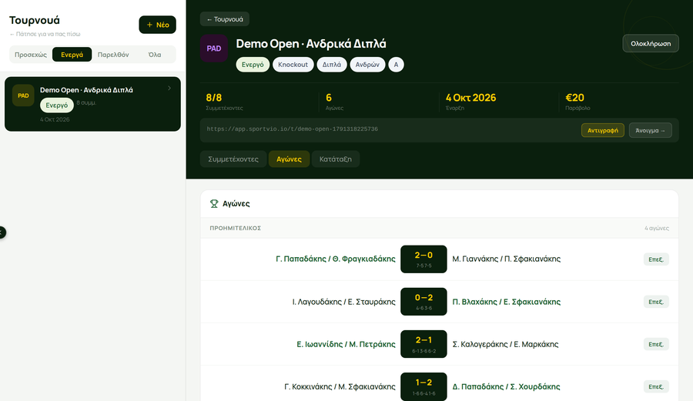Click the Ολοκλήρωση button
Viewport: 693px width, 401px height.
point(651,43)
